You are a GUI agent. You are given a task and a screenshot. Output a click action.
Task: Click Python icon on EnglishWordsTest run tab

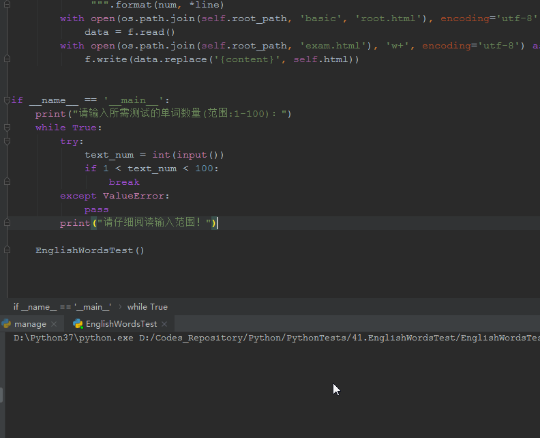pos(78,323)
